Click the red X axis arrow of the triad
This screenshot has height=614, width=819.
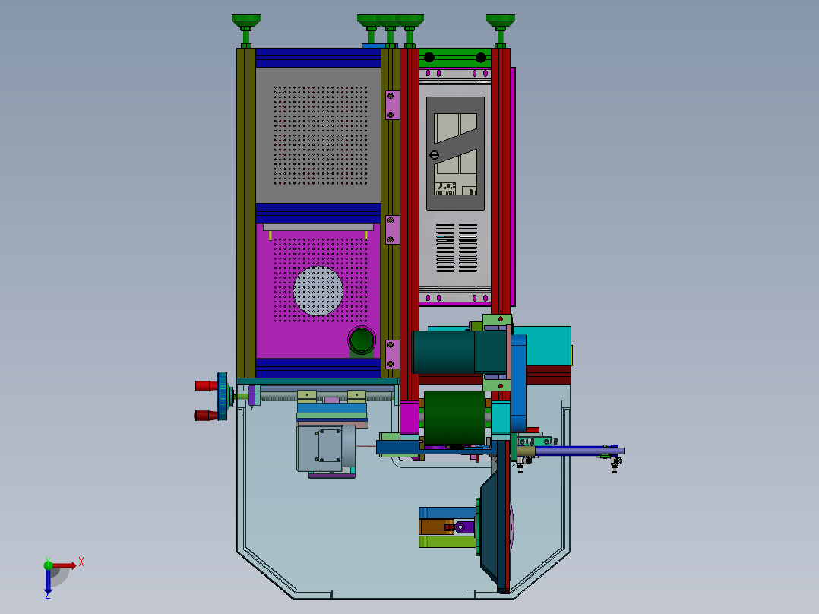(64, 565)
